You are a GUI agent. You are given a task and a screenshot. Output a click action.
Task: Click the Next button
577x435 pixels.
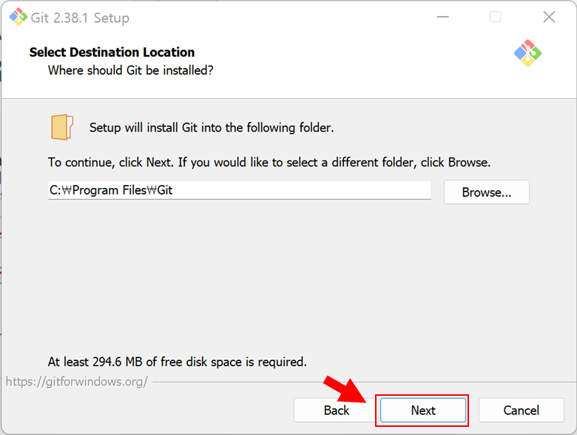(x=423, y=410)
